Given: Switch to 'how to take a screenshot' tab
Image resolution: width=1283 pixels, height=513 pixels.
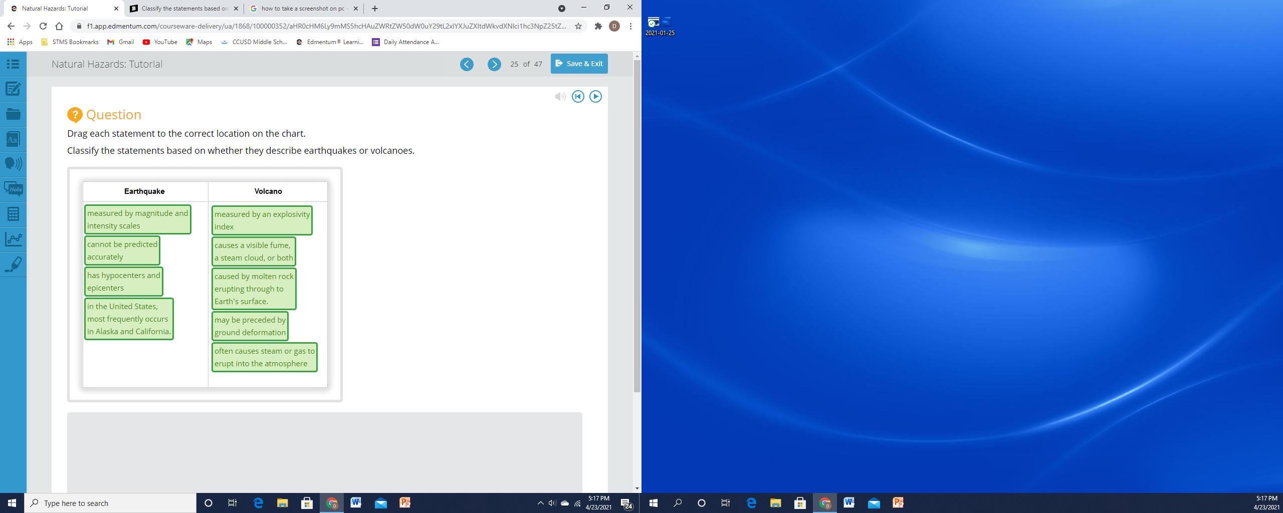Looking at the screenshot, I should 303,9.
